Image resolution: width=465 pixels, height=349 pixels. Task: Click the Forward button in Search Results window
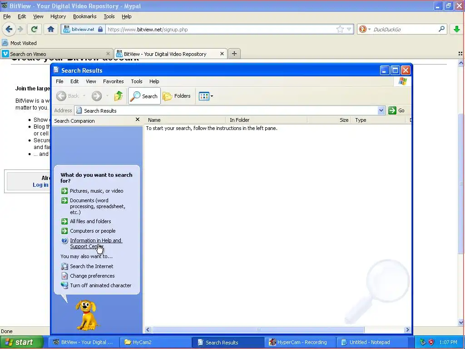pyautogui.click(x=96, y=96)
